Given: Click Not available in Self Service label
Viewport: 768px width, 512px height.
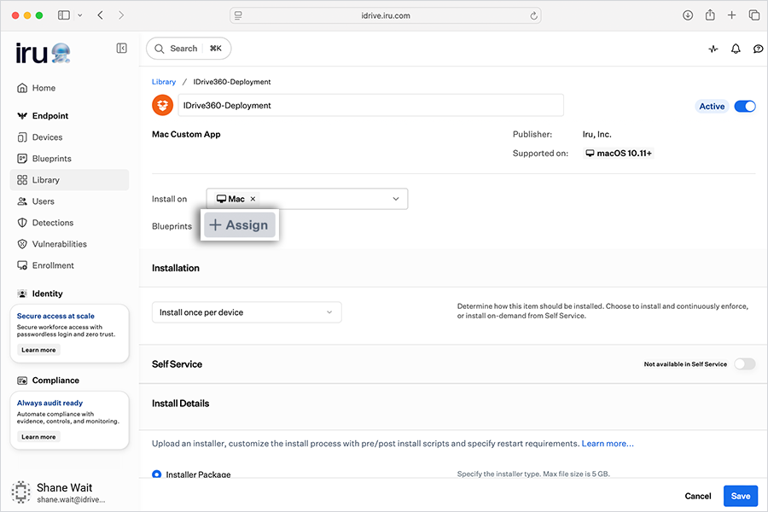Looking at the screenshot, I should tap(685, 364).
